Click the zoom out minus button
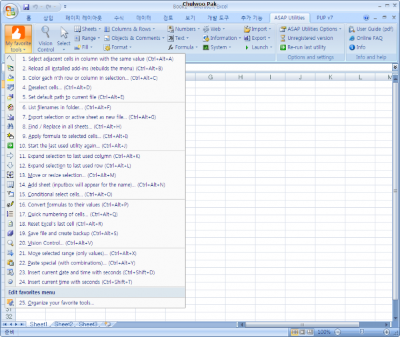This screenshot has height=337, width=400. point(337,332)
